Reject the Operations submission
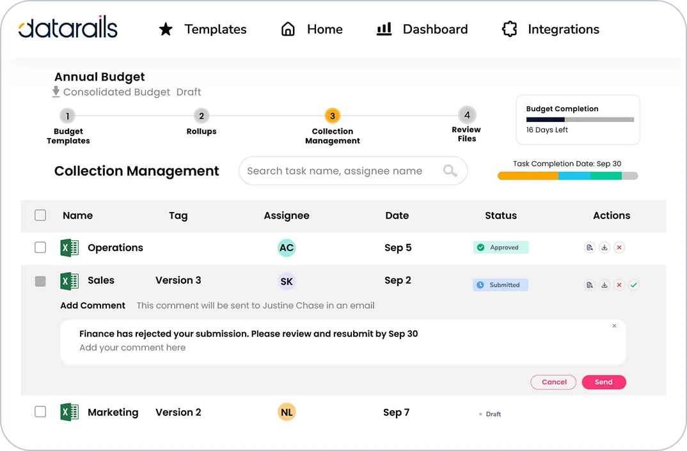Viewport: 687px width, 451px height. point(619,247)
